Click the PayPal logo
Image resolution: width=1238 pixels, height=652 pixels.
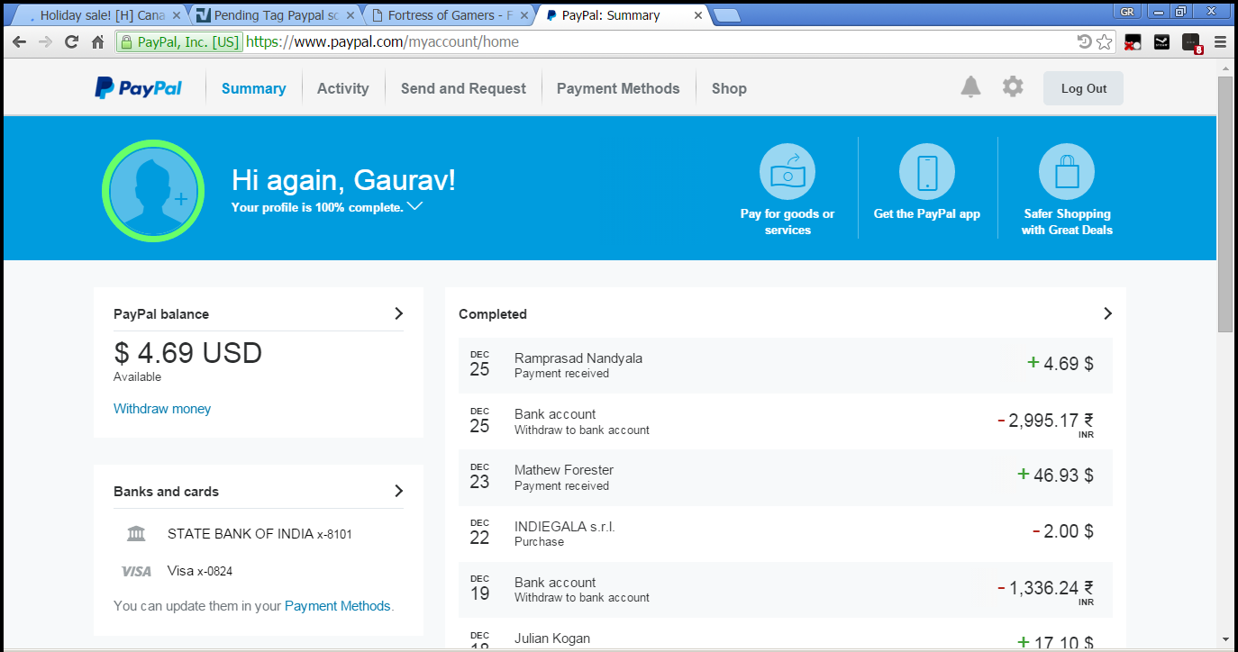point(139,88)
